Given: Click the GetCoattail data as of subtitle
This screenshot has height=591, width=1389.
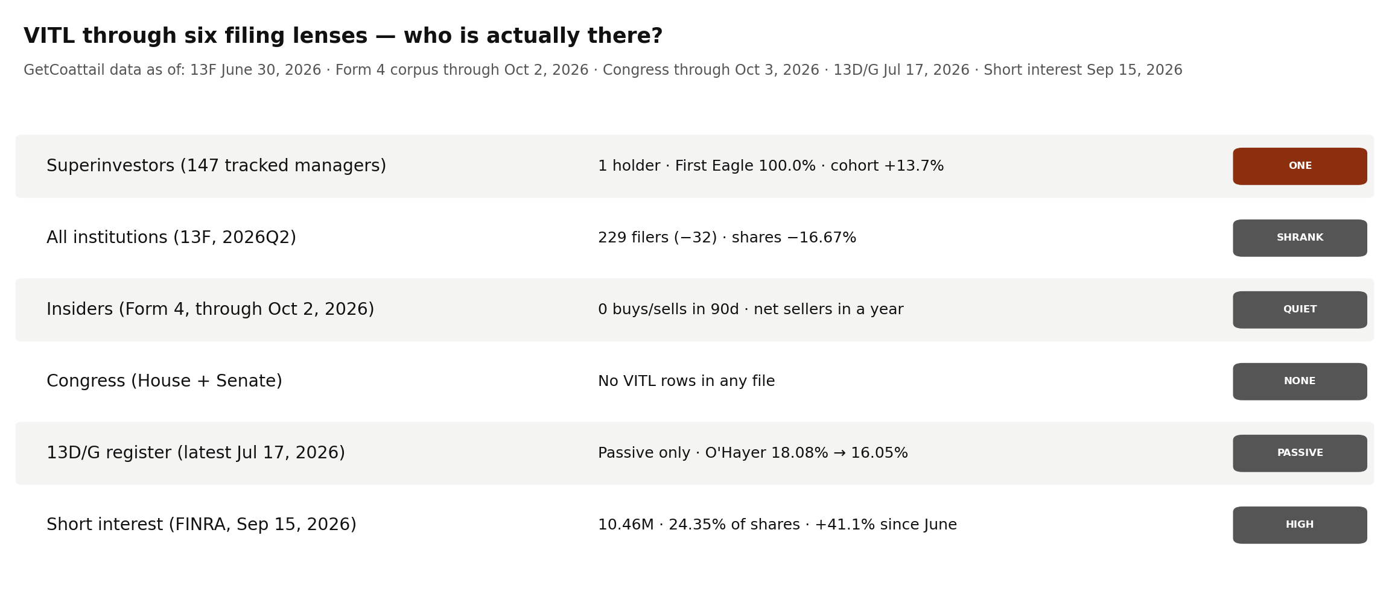Looking at the screenshot, I should click(603, 71).
